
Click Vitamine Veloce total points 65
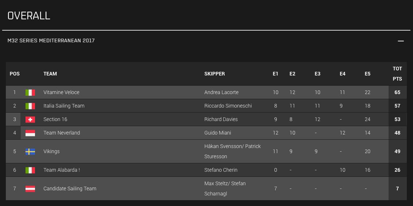(x=397, y=93)
